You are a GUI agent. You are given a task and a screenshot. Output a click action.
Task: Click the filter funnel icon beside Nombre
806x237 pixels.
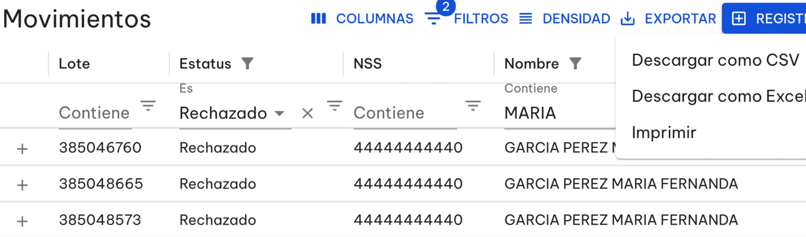(x=575, y=63)
